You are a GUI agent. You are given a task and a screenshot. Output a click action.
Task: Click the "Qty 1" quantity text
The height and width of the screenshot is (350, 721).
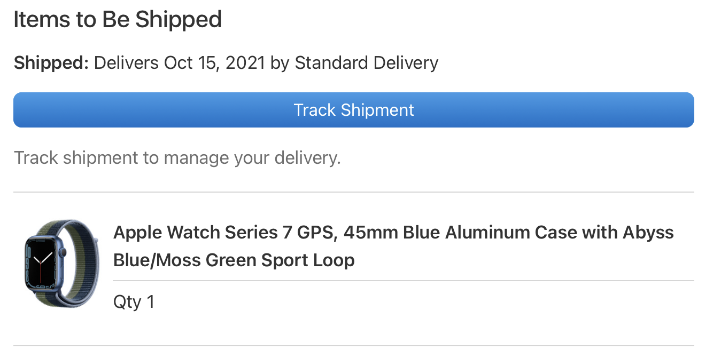(x=134, y=302)
